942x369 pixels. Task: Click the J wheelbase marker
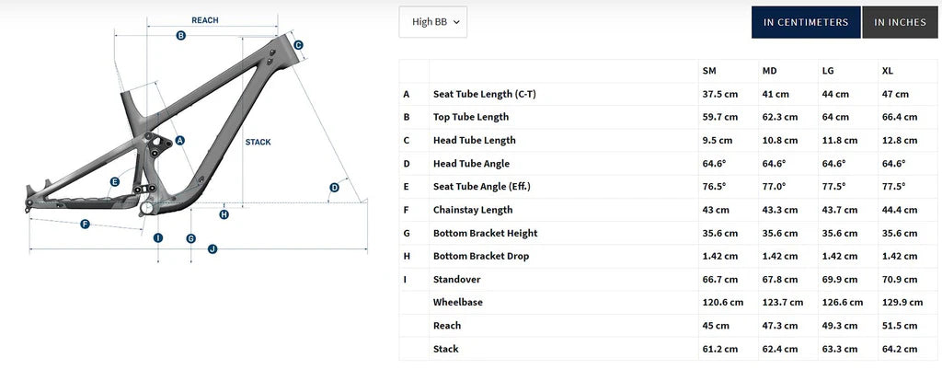(212, 248)
